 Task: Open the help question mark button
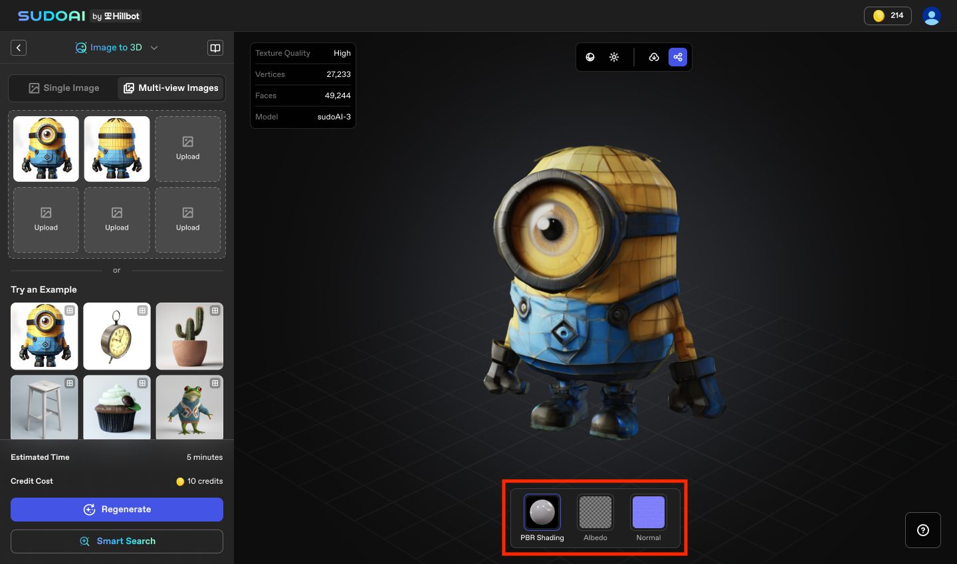[923, 530]
